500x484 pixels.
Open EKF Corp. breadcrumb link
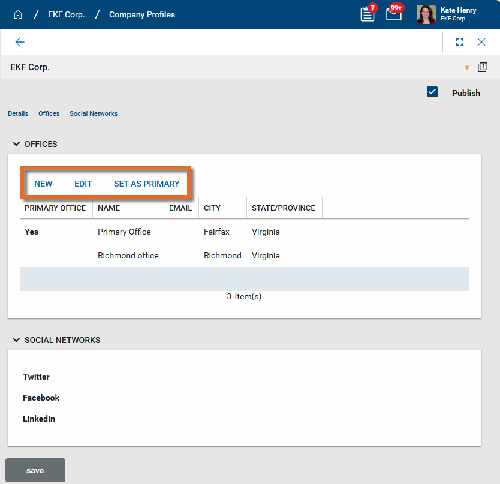66,14
